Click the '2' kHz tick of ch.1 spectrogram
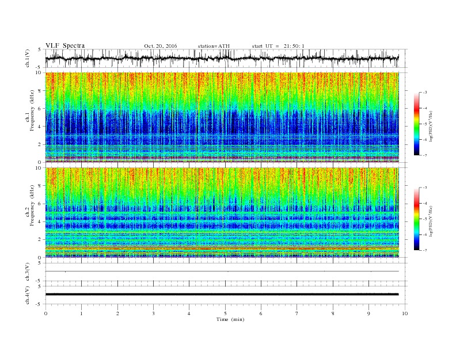The height and width of the screenshot is (352, 456). 40,144
